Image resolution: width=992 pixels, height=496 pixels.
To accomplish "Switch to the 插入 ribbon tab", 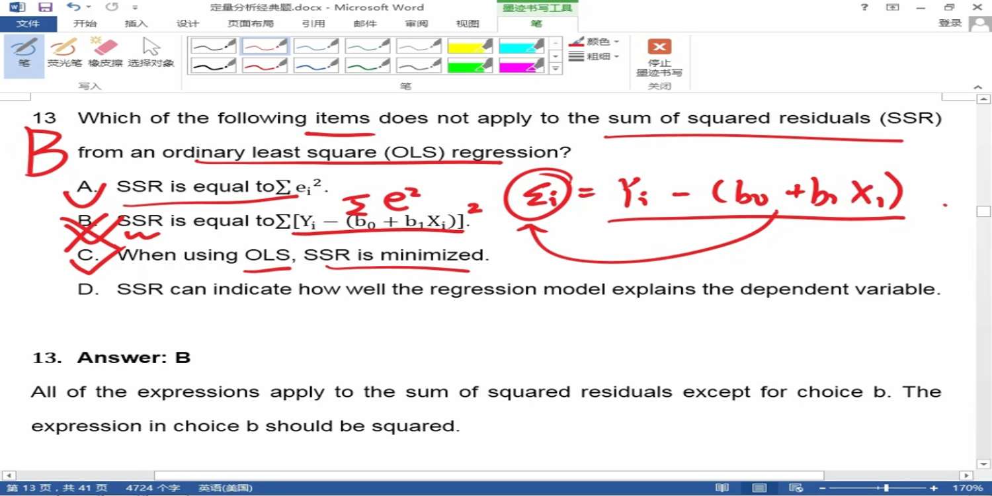I will click(x=136, y=24).
